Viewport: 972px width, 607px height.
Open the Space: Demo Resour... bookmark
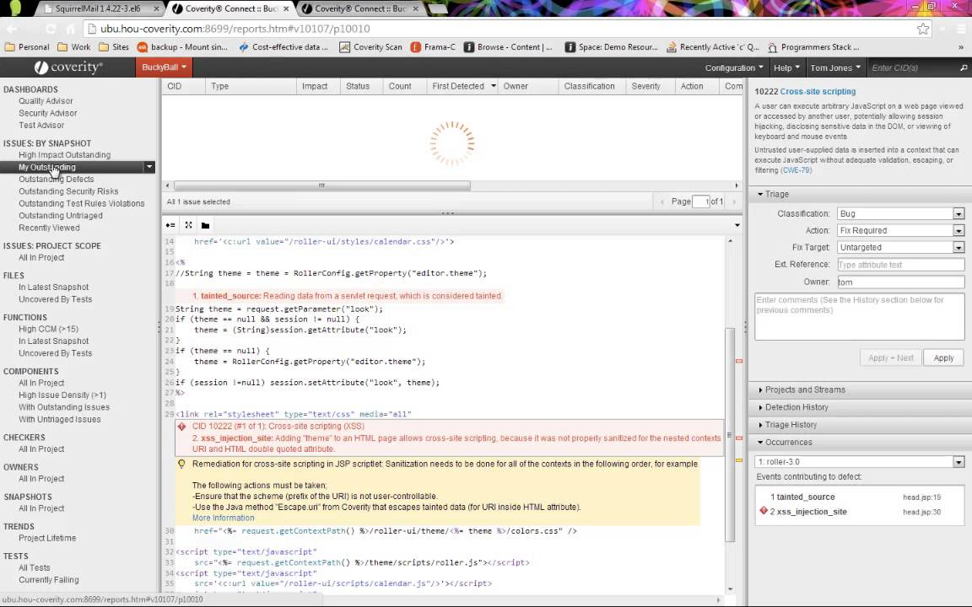[611, 47]
